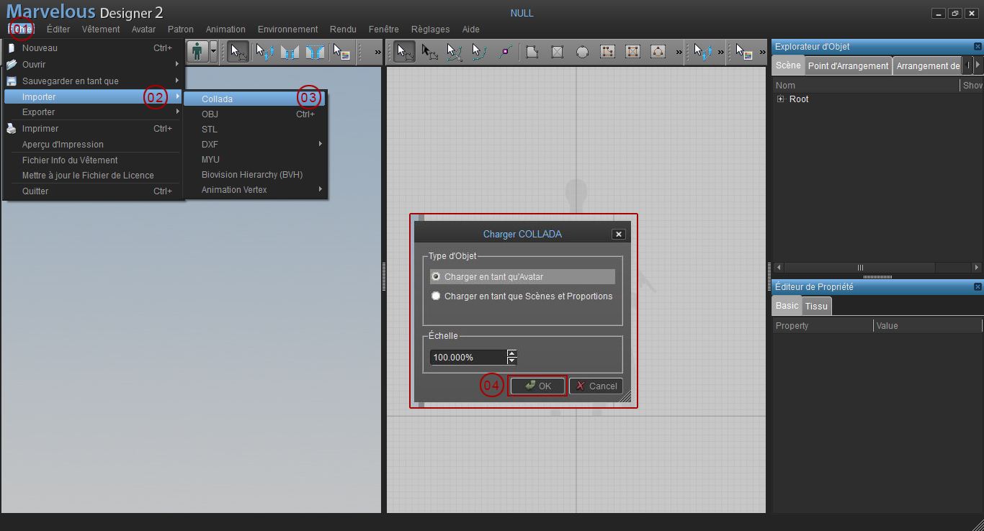Viewport: 984px width, 531px height.
Task: Select the dark arrow edit pattern tool
Action: [x=430, y=52]
